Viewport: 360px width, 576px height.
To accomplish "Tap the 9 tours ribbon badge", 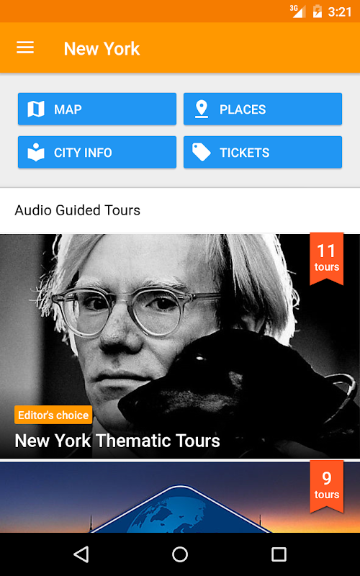I will (x=327, y=487).
